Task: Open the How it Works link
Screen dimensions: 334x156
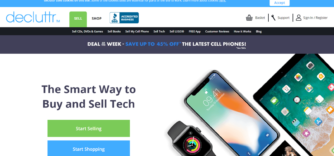Action: tap(242, 31)
